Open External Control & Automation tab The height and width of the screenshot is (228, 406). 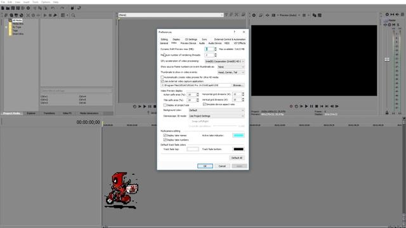tap(230, 39)
